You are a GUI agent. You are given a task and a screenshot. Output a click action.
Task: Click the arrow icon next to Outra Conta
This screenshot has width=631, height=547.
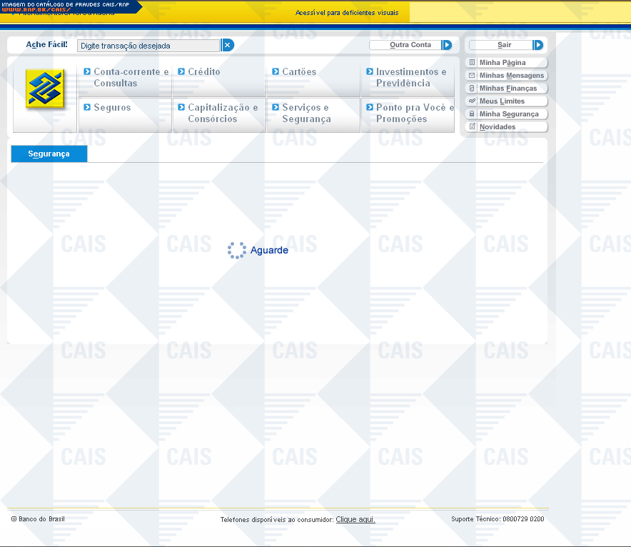coord(447,45)
